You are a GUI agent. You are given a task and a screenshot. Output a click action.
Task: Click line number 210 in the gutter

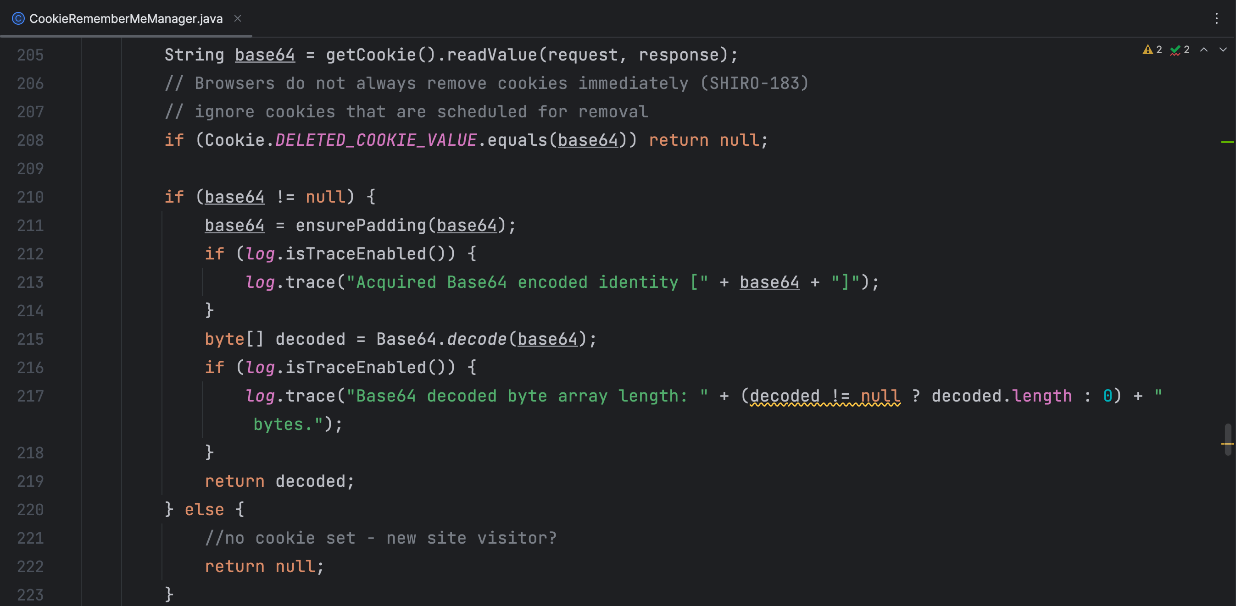pos(30,197)
